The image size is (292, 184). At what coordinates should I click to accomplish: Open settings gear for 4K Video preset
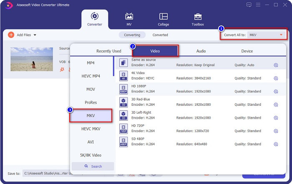(276, 78)
